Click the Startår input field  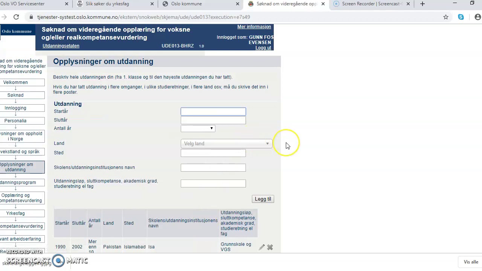point(213,111)
